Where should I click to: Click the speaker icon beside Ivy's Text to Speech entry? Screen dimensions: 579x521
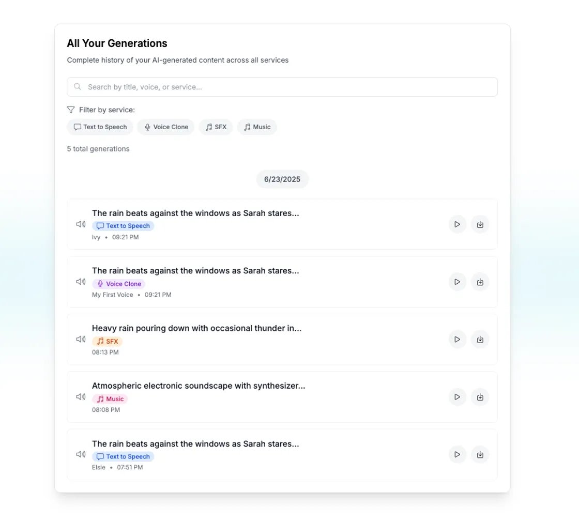click(81, 224)
